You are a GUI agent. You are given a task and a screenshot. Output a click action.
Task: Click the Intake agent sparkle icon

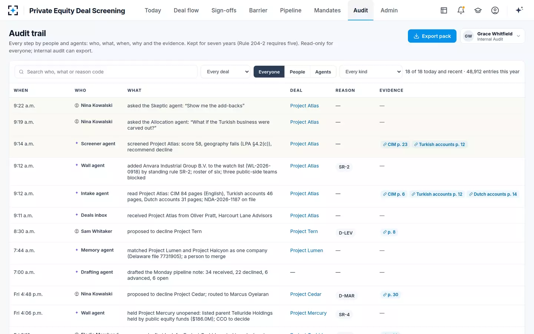(77, 193)
